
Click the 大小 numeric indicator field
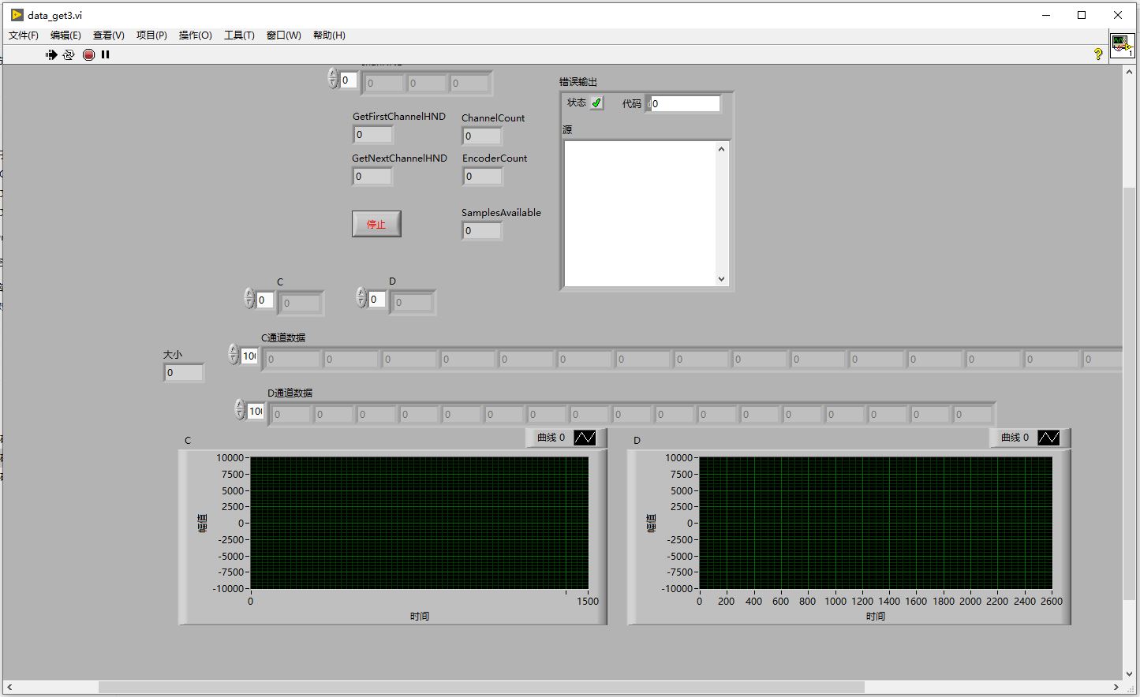click(183, 373)
